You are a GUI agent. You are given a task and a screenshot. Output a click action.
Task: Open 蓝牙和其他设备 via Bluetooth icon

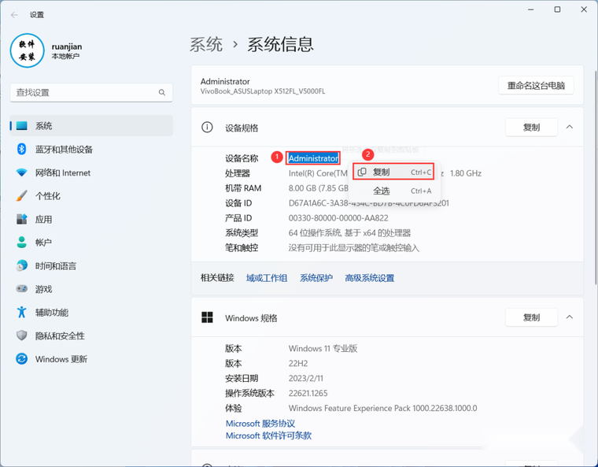click(22, 149)
